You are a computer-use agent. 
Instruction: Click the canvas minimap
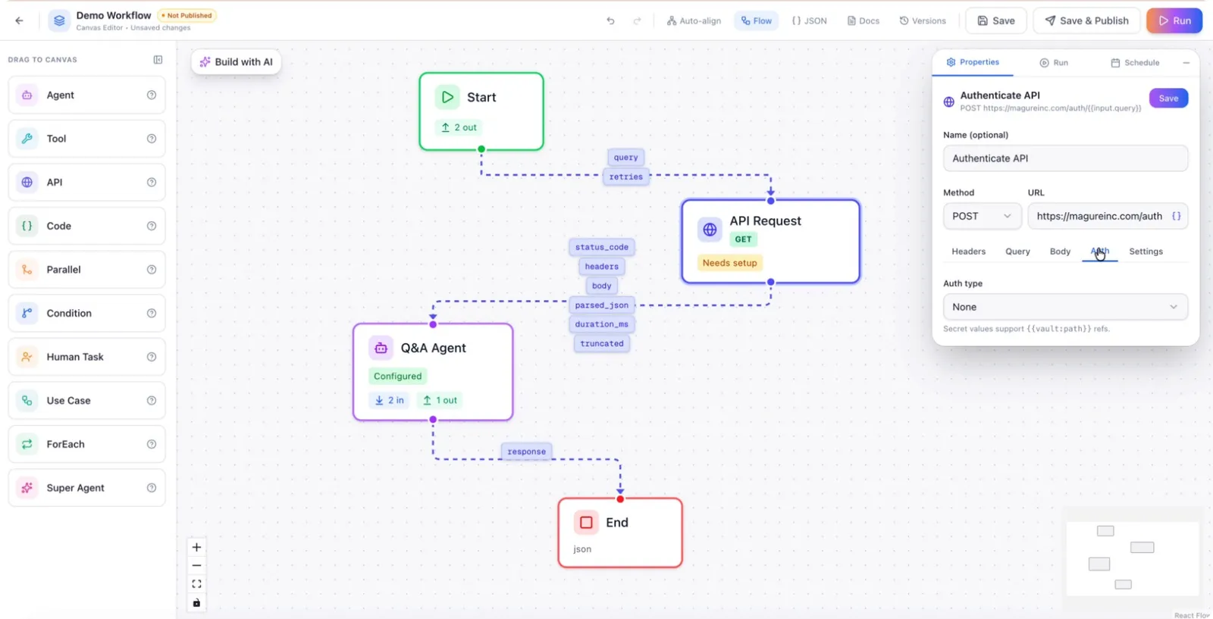tap(1133, 558)
